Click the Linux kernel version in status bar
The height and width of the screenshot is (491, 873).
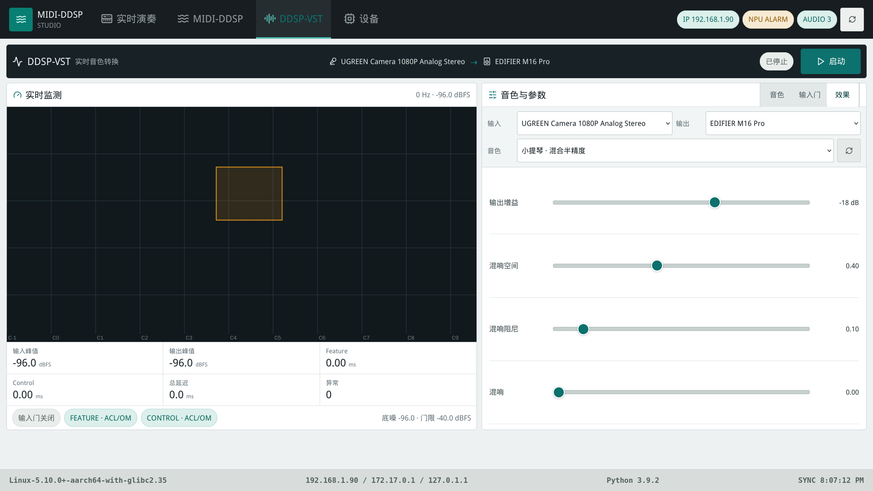[88, 480]
